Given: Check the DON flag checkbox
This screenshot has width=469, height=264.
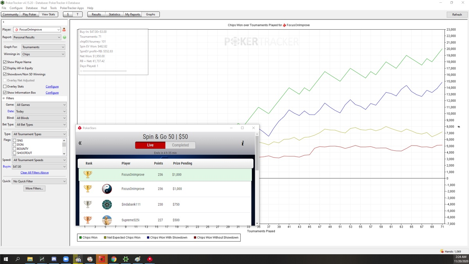Looking at the screenshot, I should [14, 145].
